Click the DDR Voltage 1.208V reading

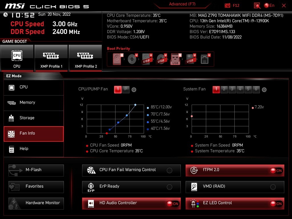pyautogui.click(x=126, y=32)
